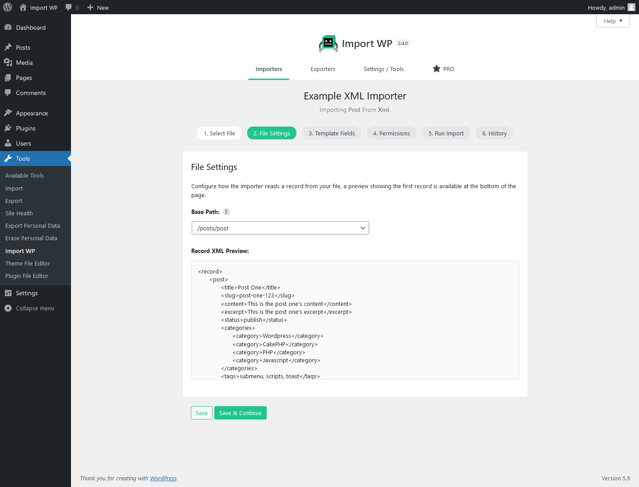Viewport: 639px width, 487px height.
Task: Switch to the Exporters tab
Action: 323,69
